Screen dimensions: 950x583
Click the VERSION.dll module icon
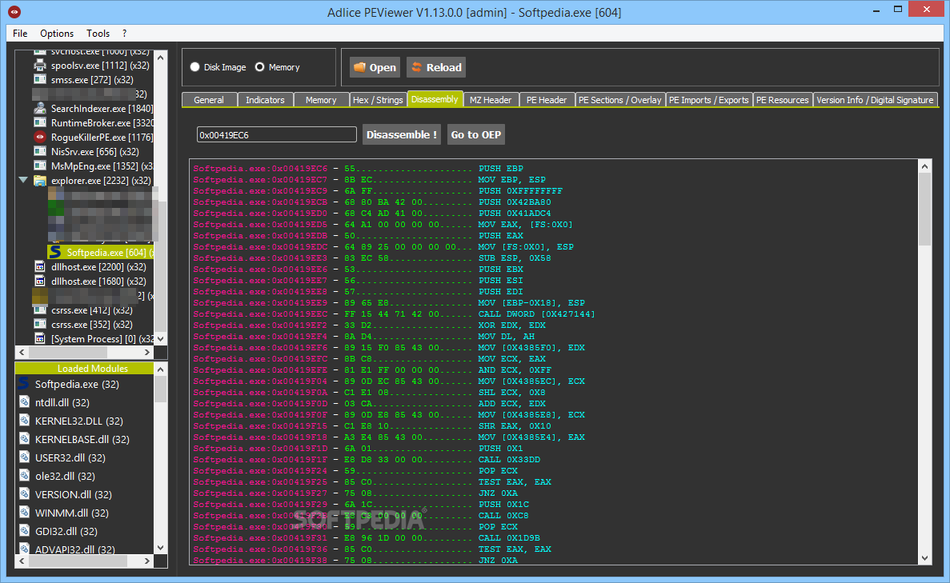click(x=24, y=494)
